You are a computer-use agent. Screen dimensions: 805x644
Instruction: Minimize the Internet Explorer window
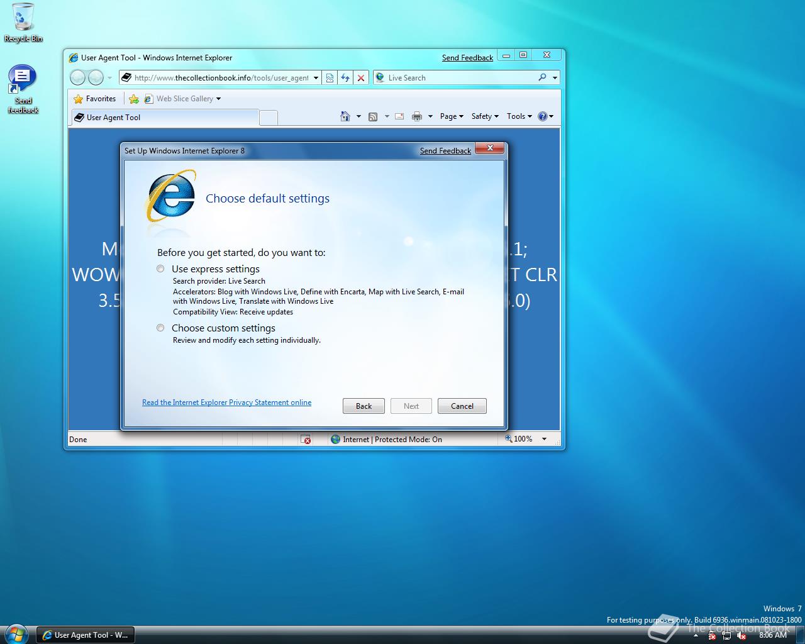tap(506, 55)
